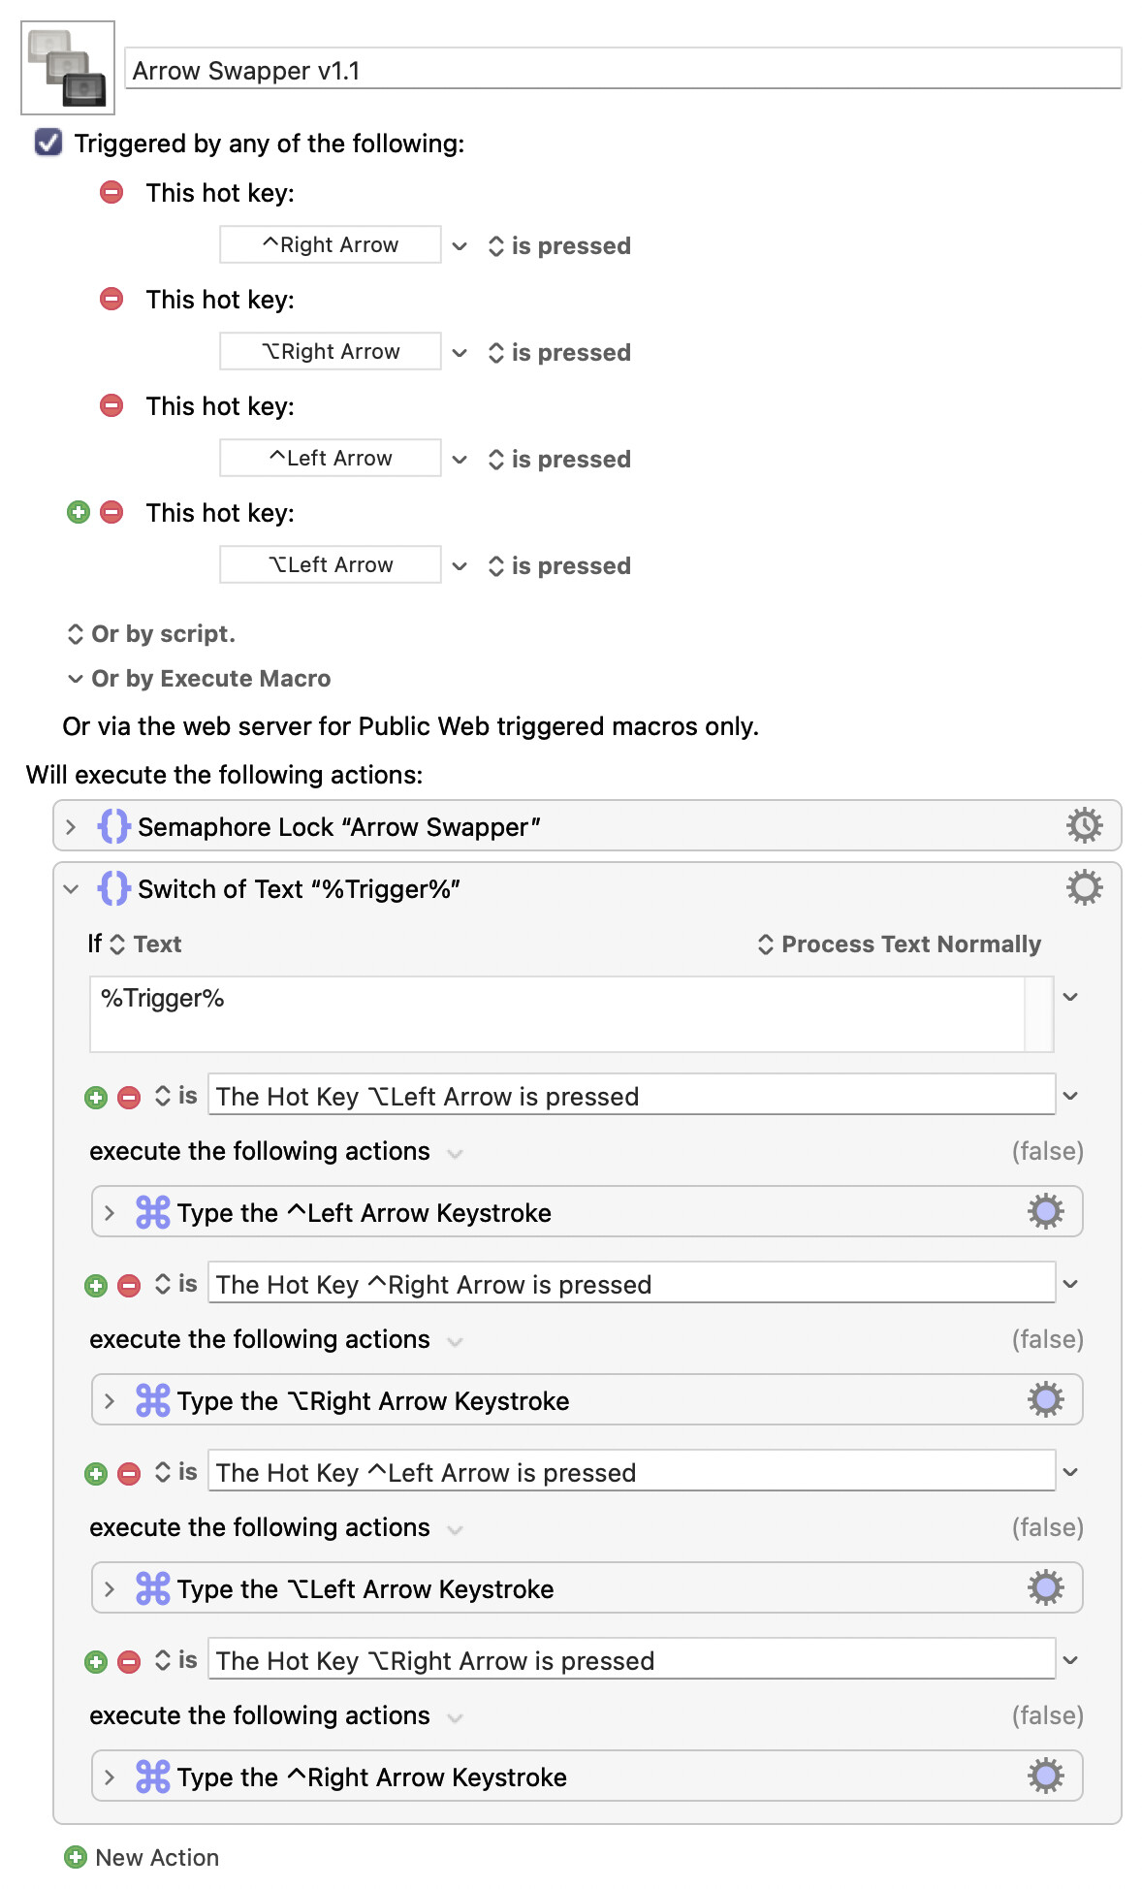Open dropdown next to ⌥Left Arrow hot key field
This screenshot has height=1889, width=1142.
tap(460, 565)
